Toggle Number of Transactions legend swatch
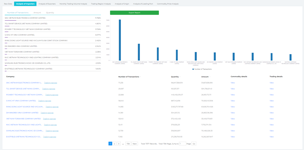This screenshot has height=150, width=304. [x=193, y=69]
